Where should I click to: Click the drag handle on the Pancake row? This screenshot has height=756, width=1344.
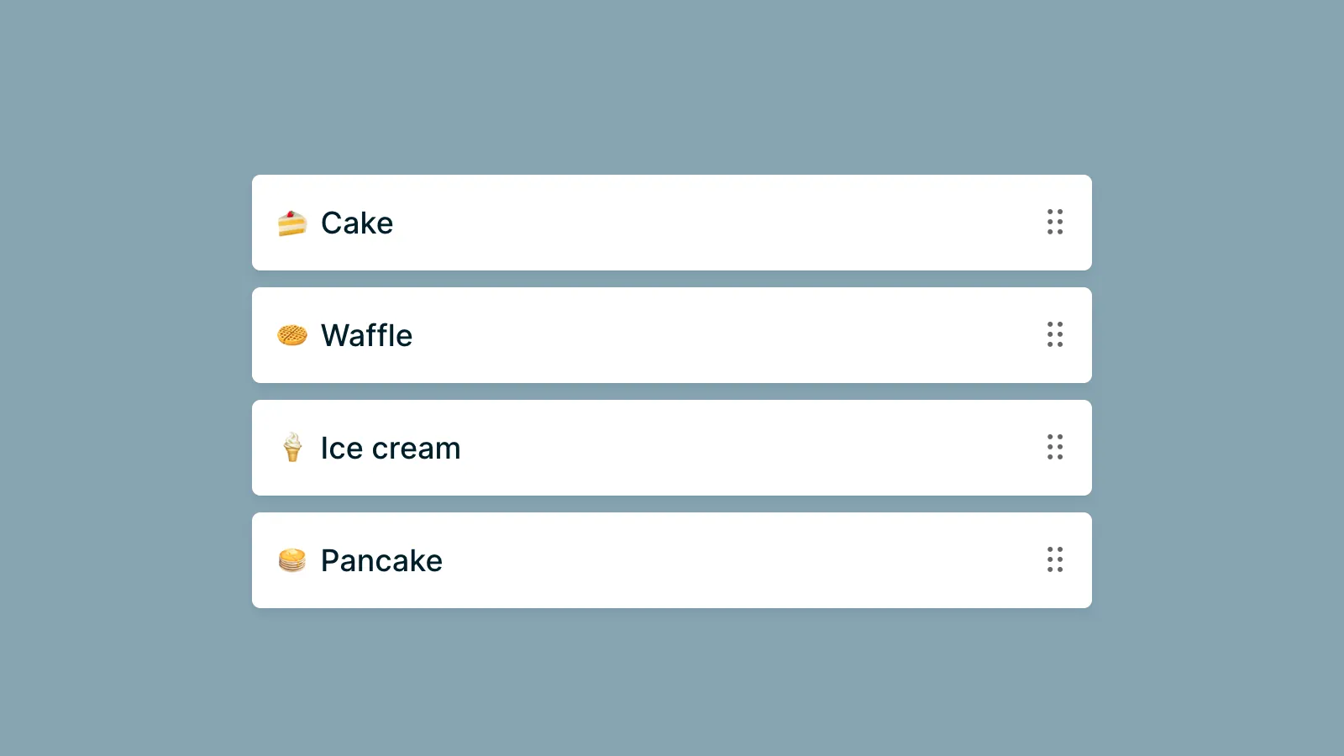point(1055,560)
